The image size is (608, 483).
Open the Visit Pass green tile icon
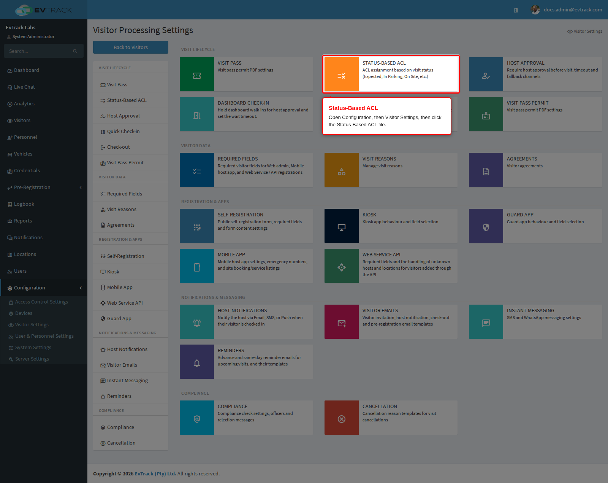coord(197,74)
